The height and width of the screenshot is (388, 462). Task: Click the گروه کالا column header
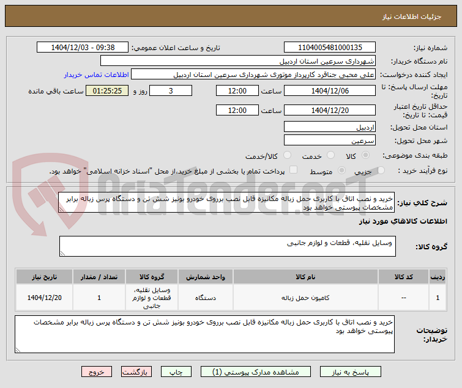click(x=152, y=277)
